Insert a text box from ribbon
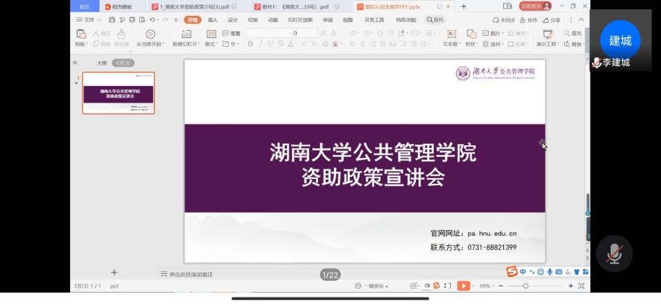Viewport: 661px width, 305px height. (451, 34)
